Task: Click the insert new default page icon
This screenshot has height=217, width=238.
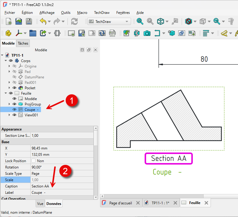Action: point(71,33)
